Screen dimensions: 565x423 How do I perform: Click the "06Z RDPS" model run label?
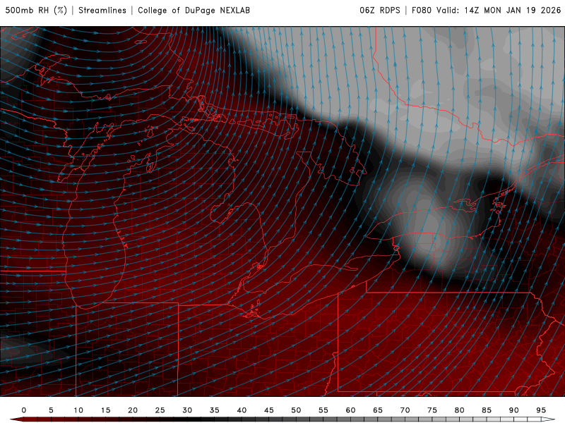[380, 11]
